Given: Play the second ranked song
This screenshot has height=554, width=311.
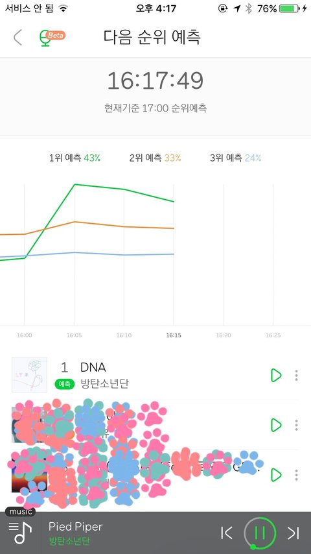Looking at the screenshot, I should point(276,425).
